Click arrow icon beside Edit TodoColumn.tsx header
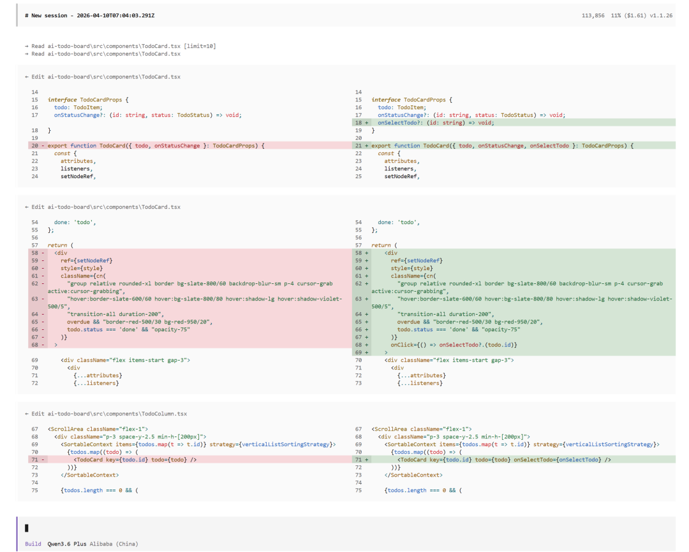The image size is (689, 552). 26,414
